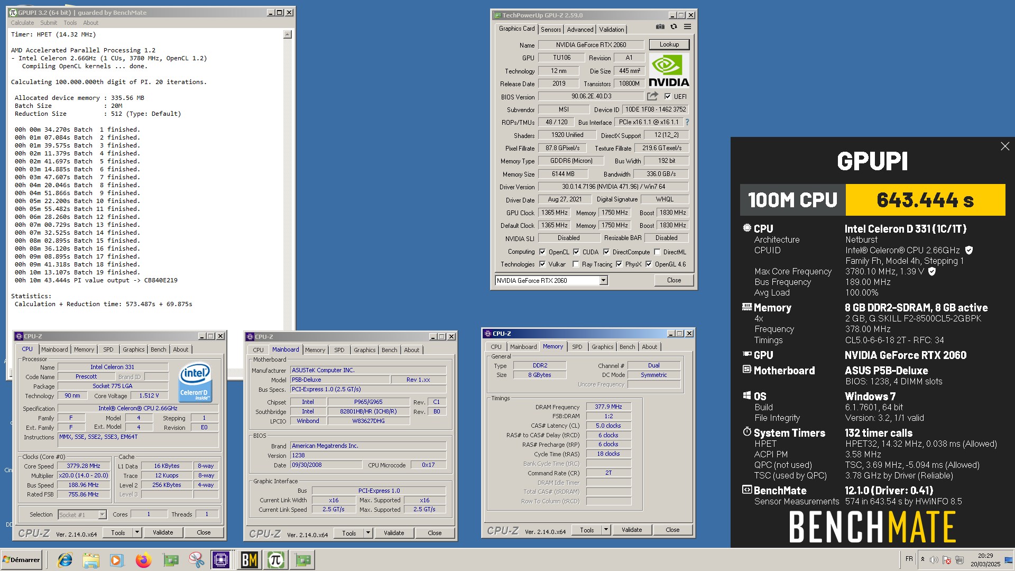
Task: Click the GPUPI log scrollbar up arrow
Action: point(288,34)
